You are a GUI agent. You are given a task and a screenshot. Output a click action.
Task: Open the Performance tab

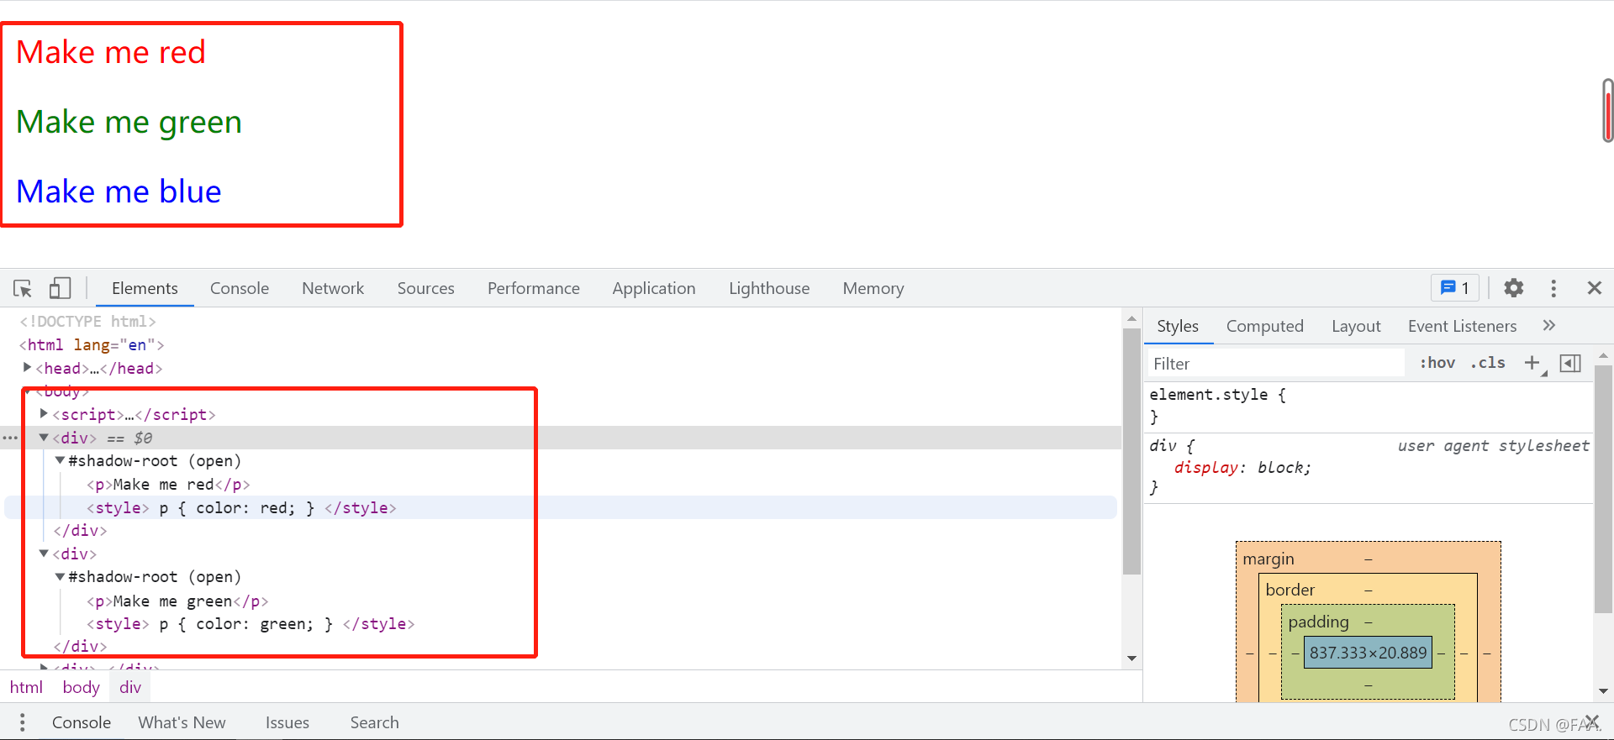point(534,288)
